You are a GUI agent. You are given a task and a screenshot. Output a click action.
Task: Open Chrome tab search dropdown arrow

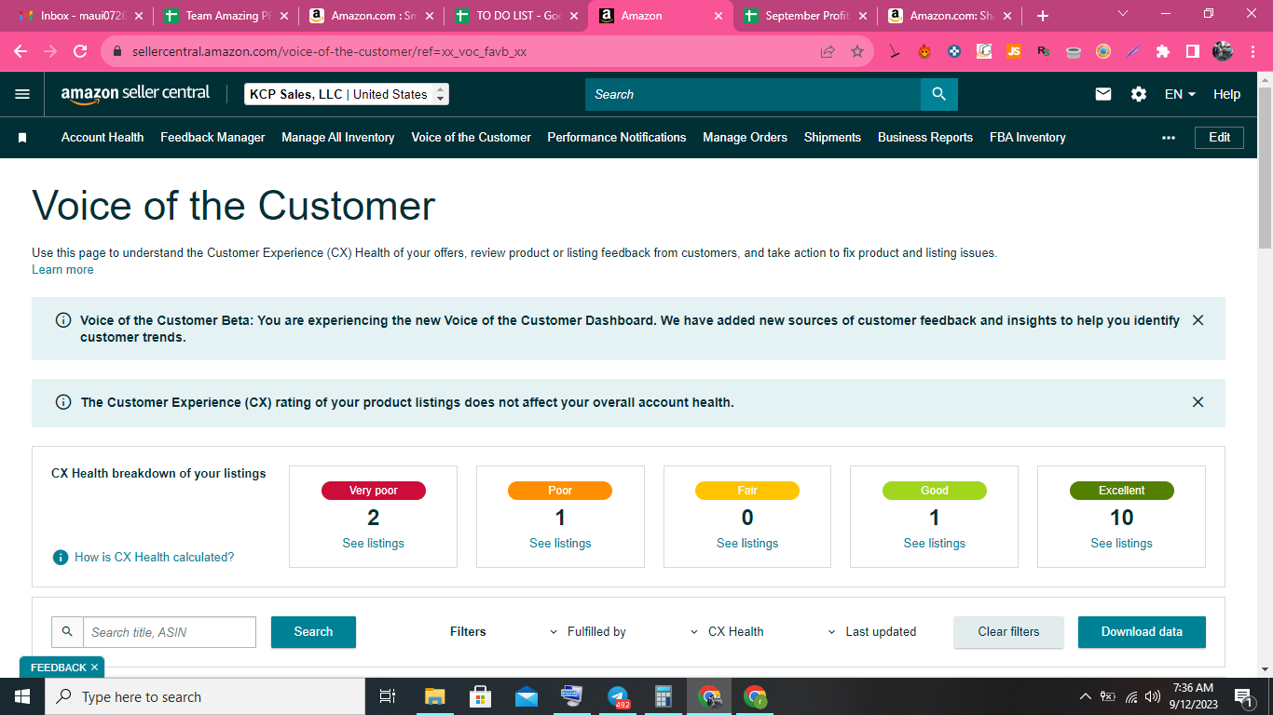[1123, 14]
